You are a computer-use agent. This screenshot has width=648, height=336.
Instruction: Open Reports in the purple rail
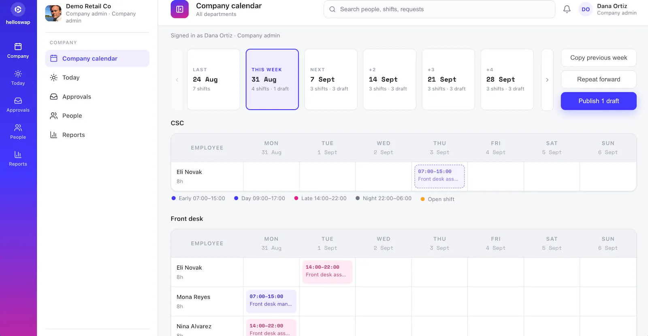[18, 159]
